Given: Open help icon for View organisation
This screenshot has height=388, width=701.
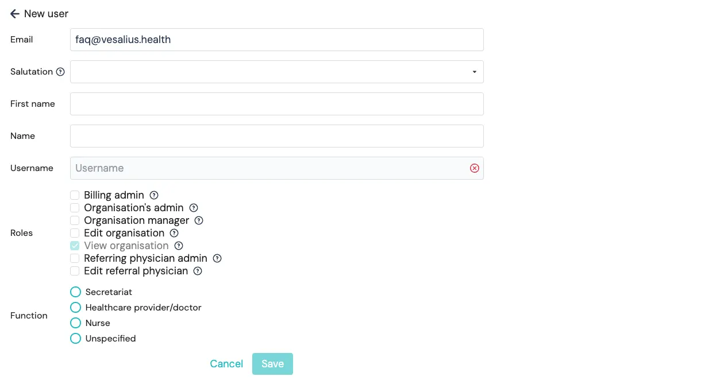Looking at the screenshot, I should [179, 246].
